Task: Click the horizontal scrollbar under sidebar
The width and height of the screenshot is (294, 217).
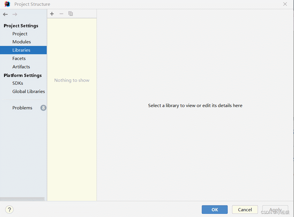Action: (22, 199)
